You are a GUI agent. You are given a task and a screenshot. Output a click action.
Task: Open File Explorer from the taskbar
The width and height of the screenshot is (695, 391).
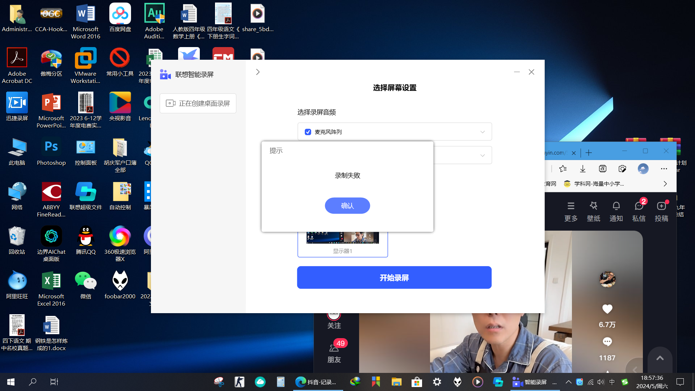pyautogui.click(x=396, y=382)
